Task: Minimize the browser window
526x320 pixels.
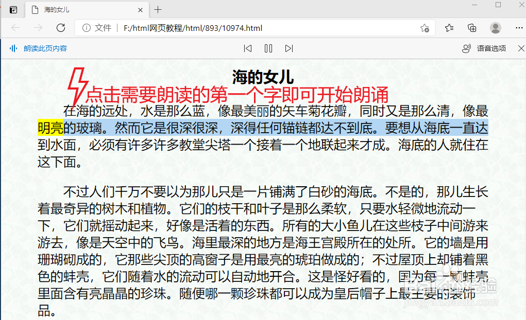Action: [x=474, y=5]
